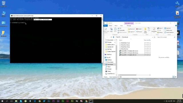Click the Copy icon in Explorer ribbon

pyautogui.click(x=111, y=30)
